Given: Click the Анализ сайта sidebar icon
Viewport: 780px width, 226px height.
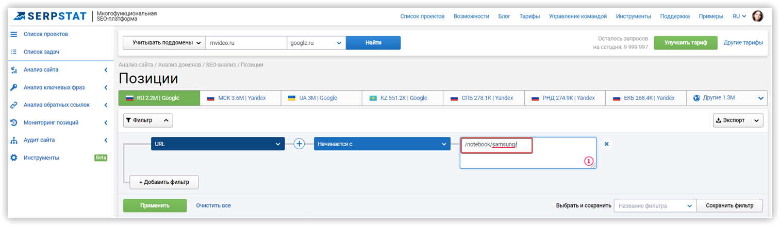Looking at the screenshot, I should click(14, 69).
